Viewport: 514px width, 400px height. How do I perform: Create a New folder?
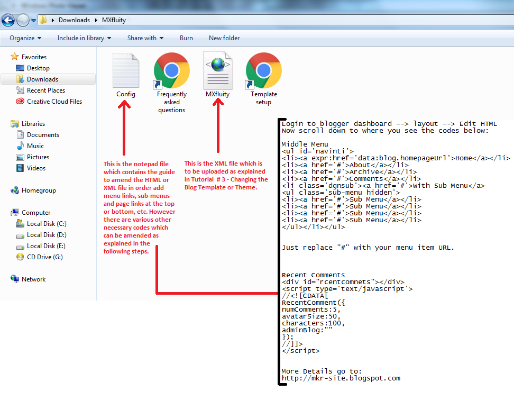[224, 38]
